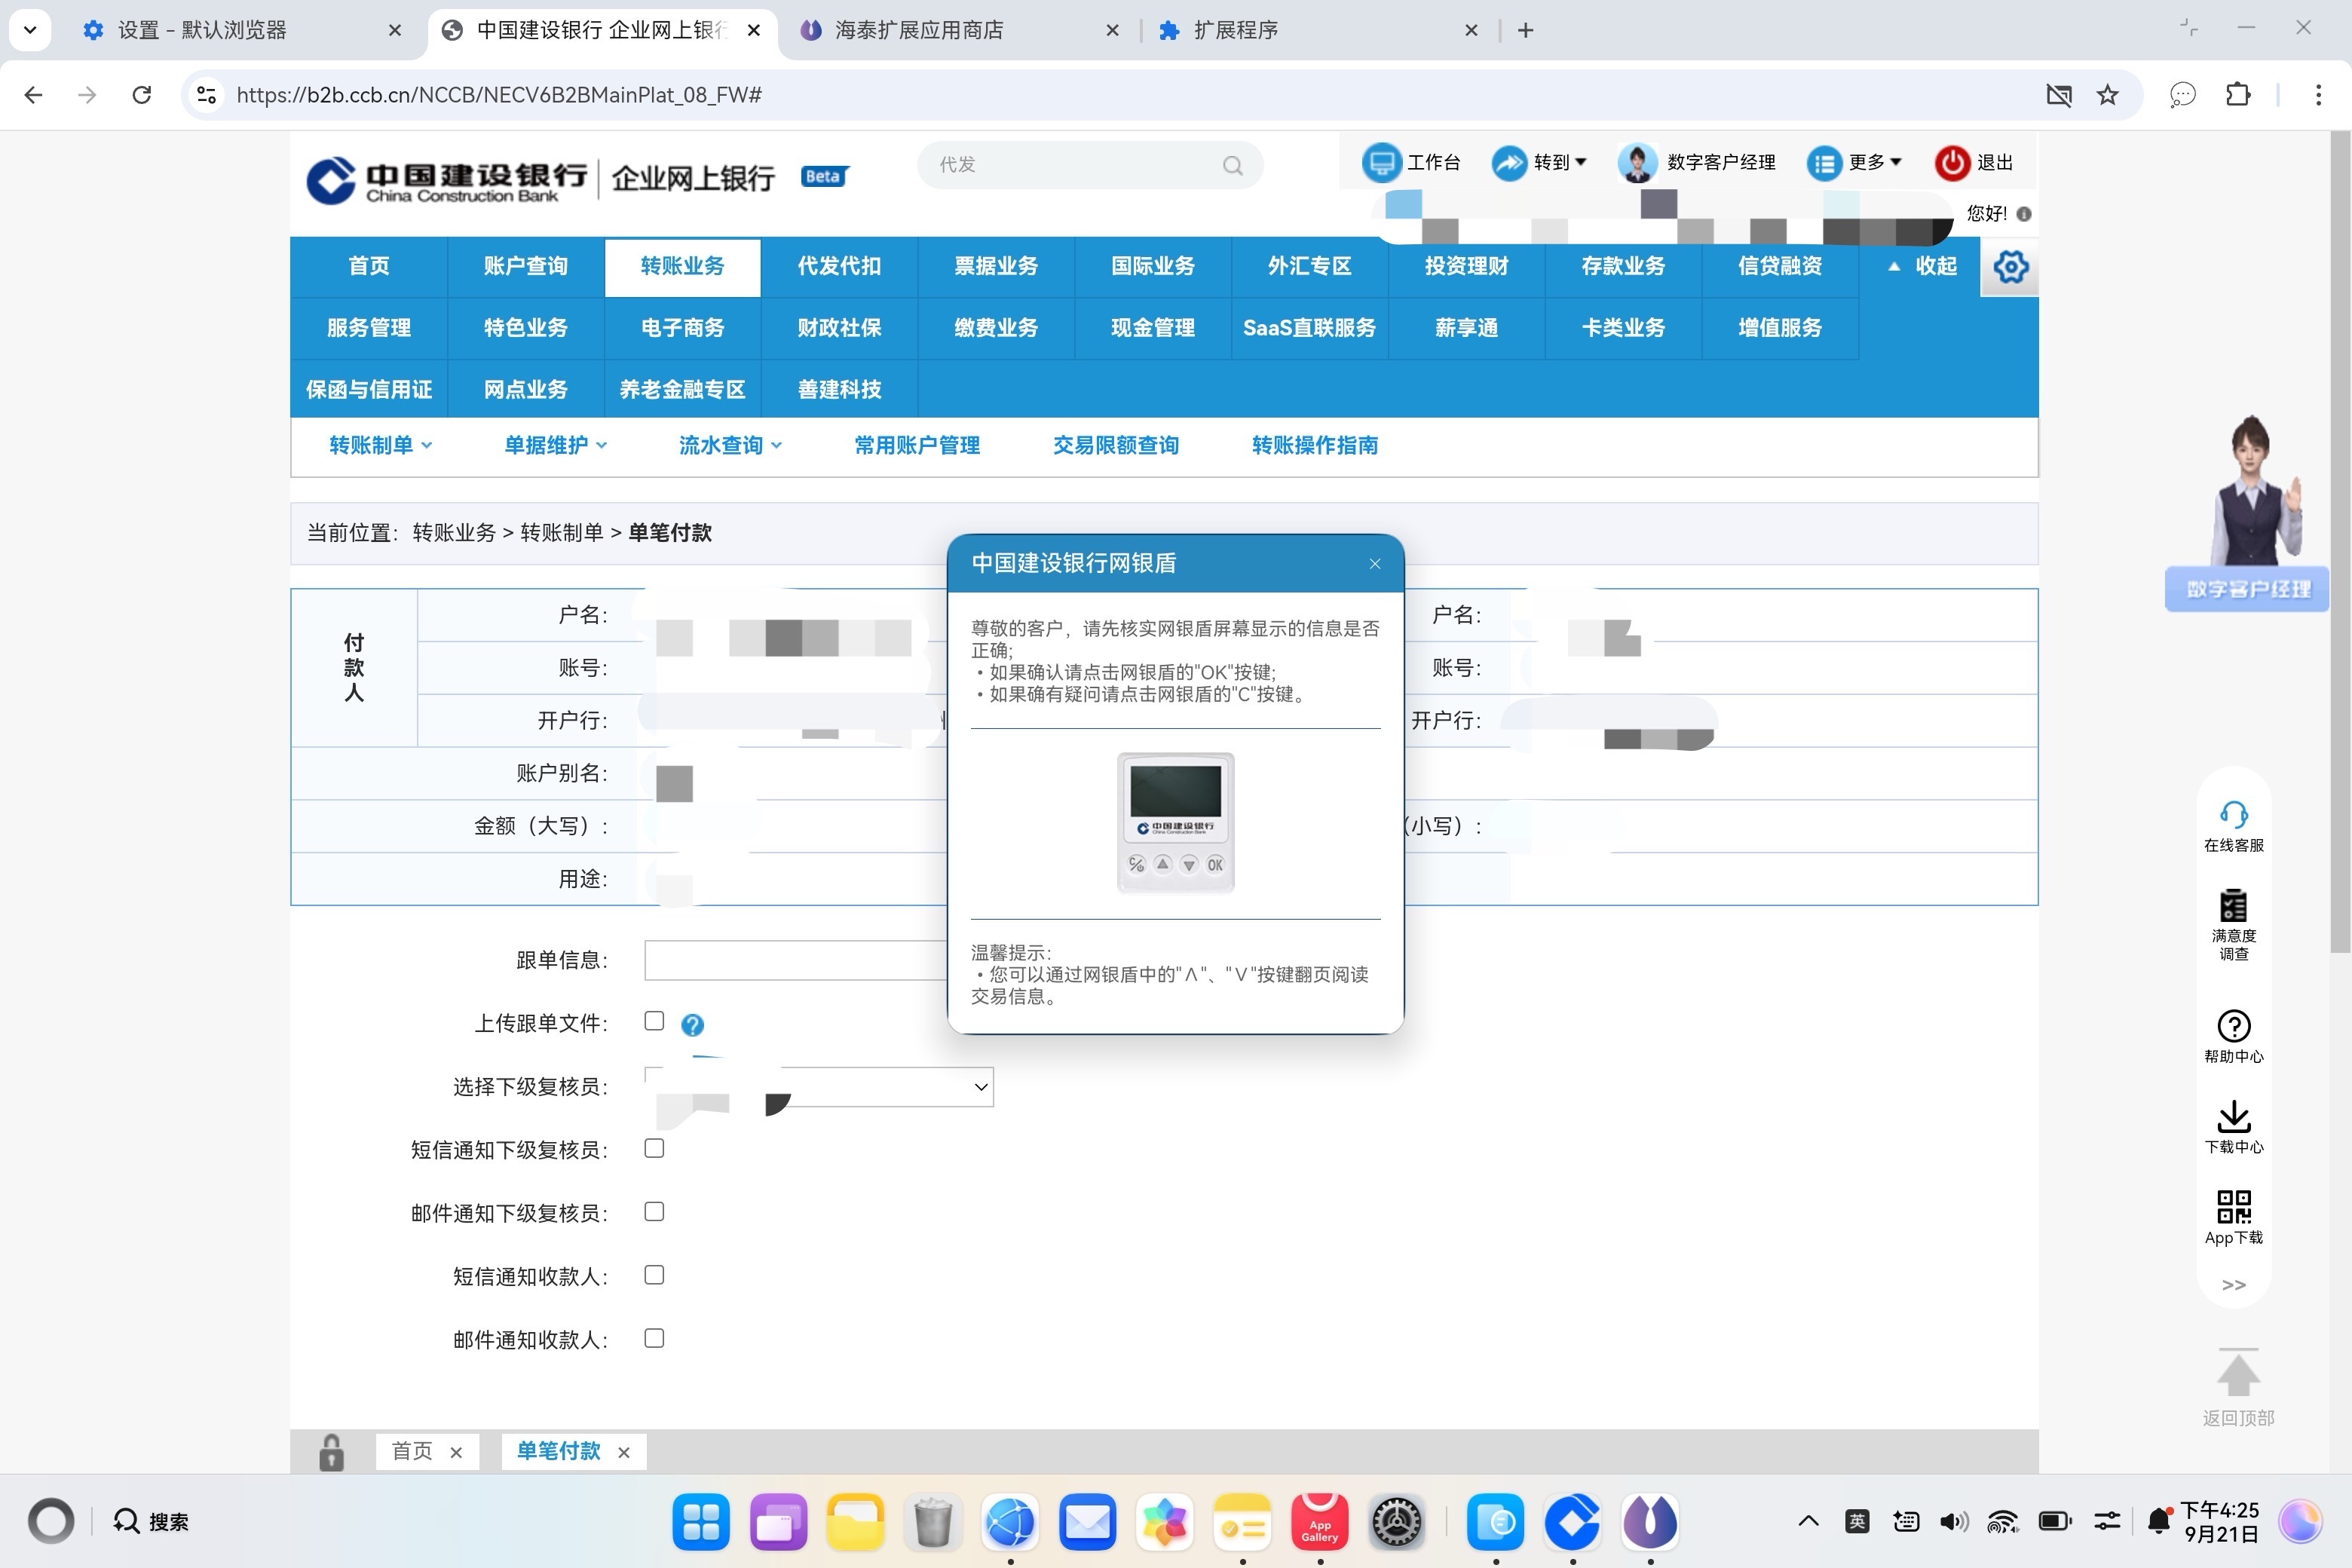Open the browser three-dot menu
Viewport: 2352px width, 1568px height.
[2318, 95]
